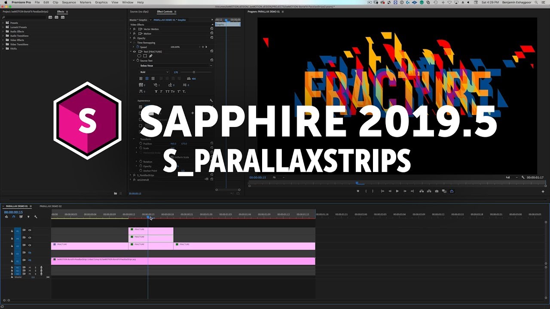Align text right in Effect Controls
Viewport: 550px width, 309px height.
(153, 79)
